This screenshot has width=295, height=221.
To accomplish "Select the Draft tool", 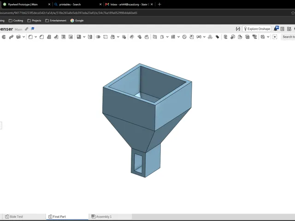I will pyautogui.click(x=49, y=37).
